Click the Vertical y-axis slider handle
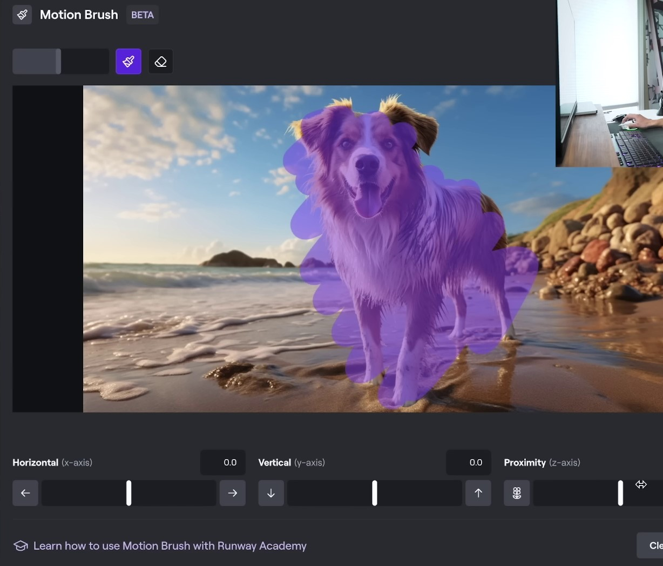 [x=374, y=493]
